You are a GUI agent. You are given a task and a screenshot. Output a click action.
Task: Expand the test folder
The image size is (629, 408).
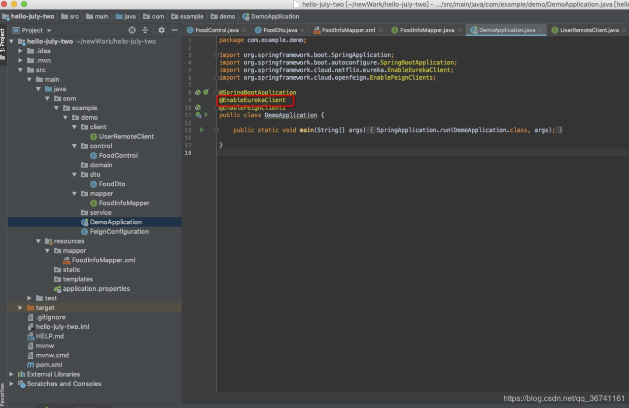[x=29, y=298]
